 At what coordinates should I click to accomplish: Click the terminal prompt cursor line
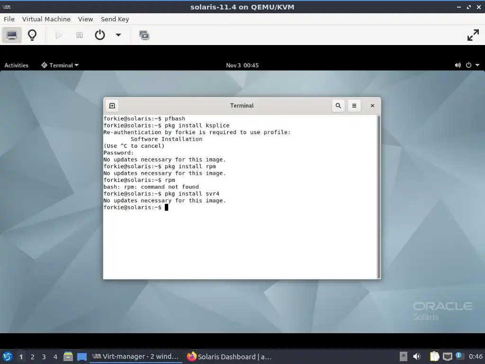pyautogui.click(x=136, y=208)
